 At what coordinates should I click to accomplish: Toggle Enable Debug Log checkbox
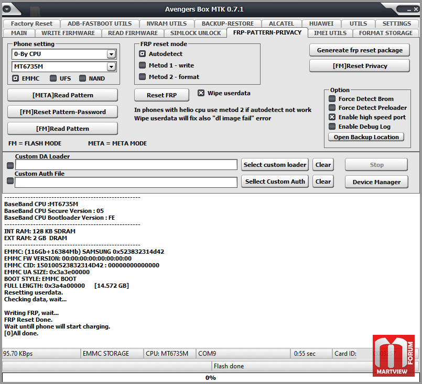point(332,127)
